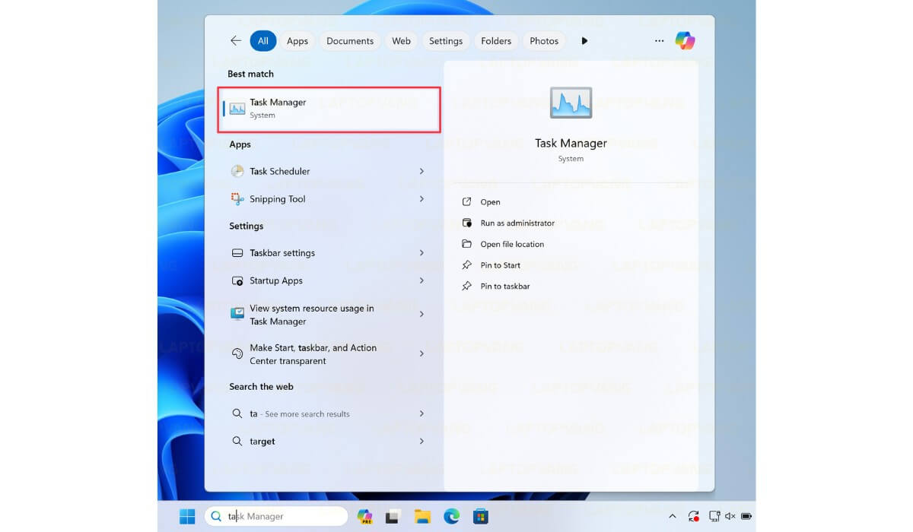The image size is (913, 532).
Task: Open the Task Scheduler app result
Action: (329, 172)
